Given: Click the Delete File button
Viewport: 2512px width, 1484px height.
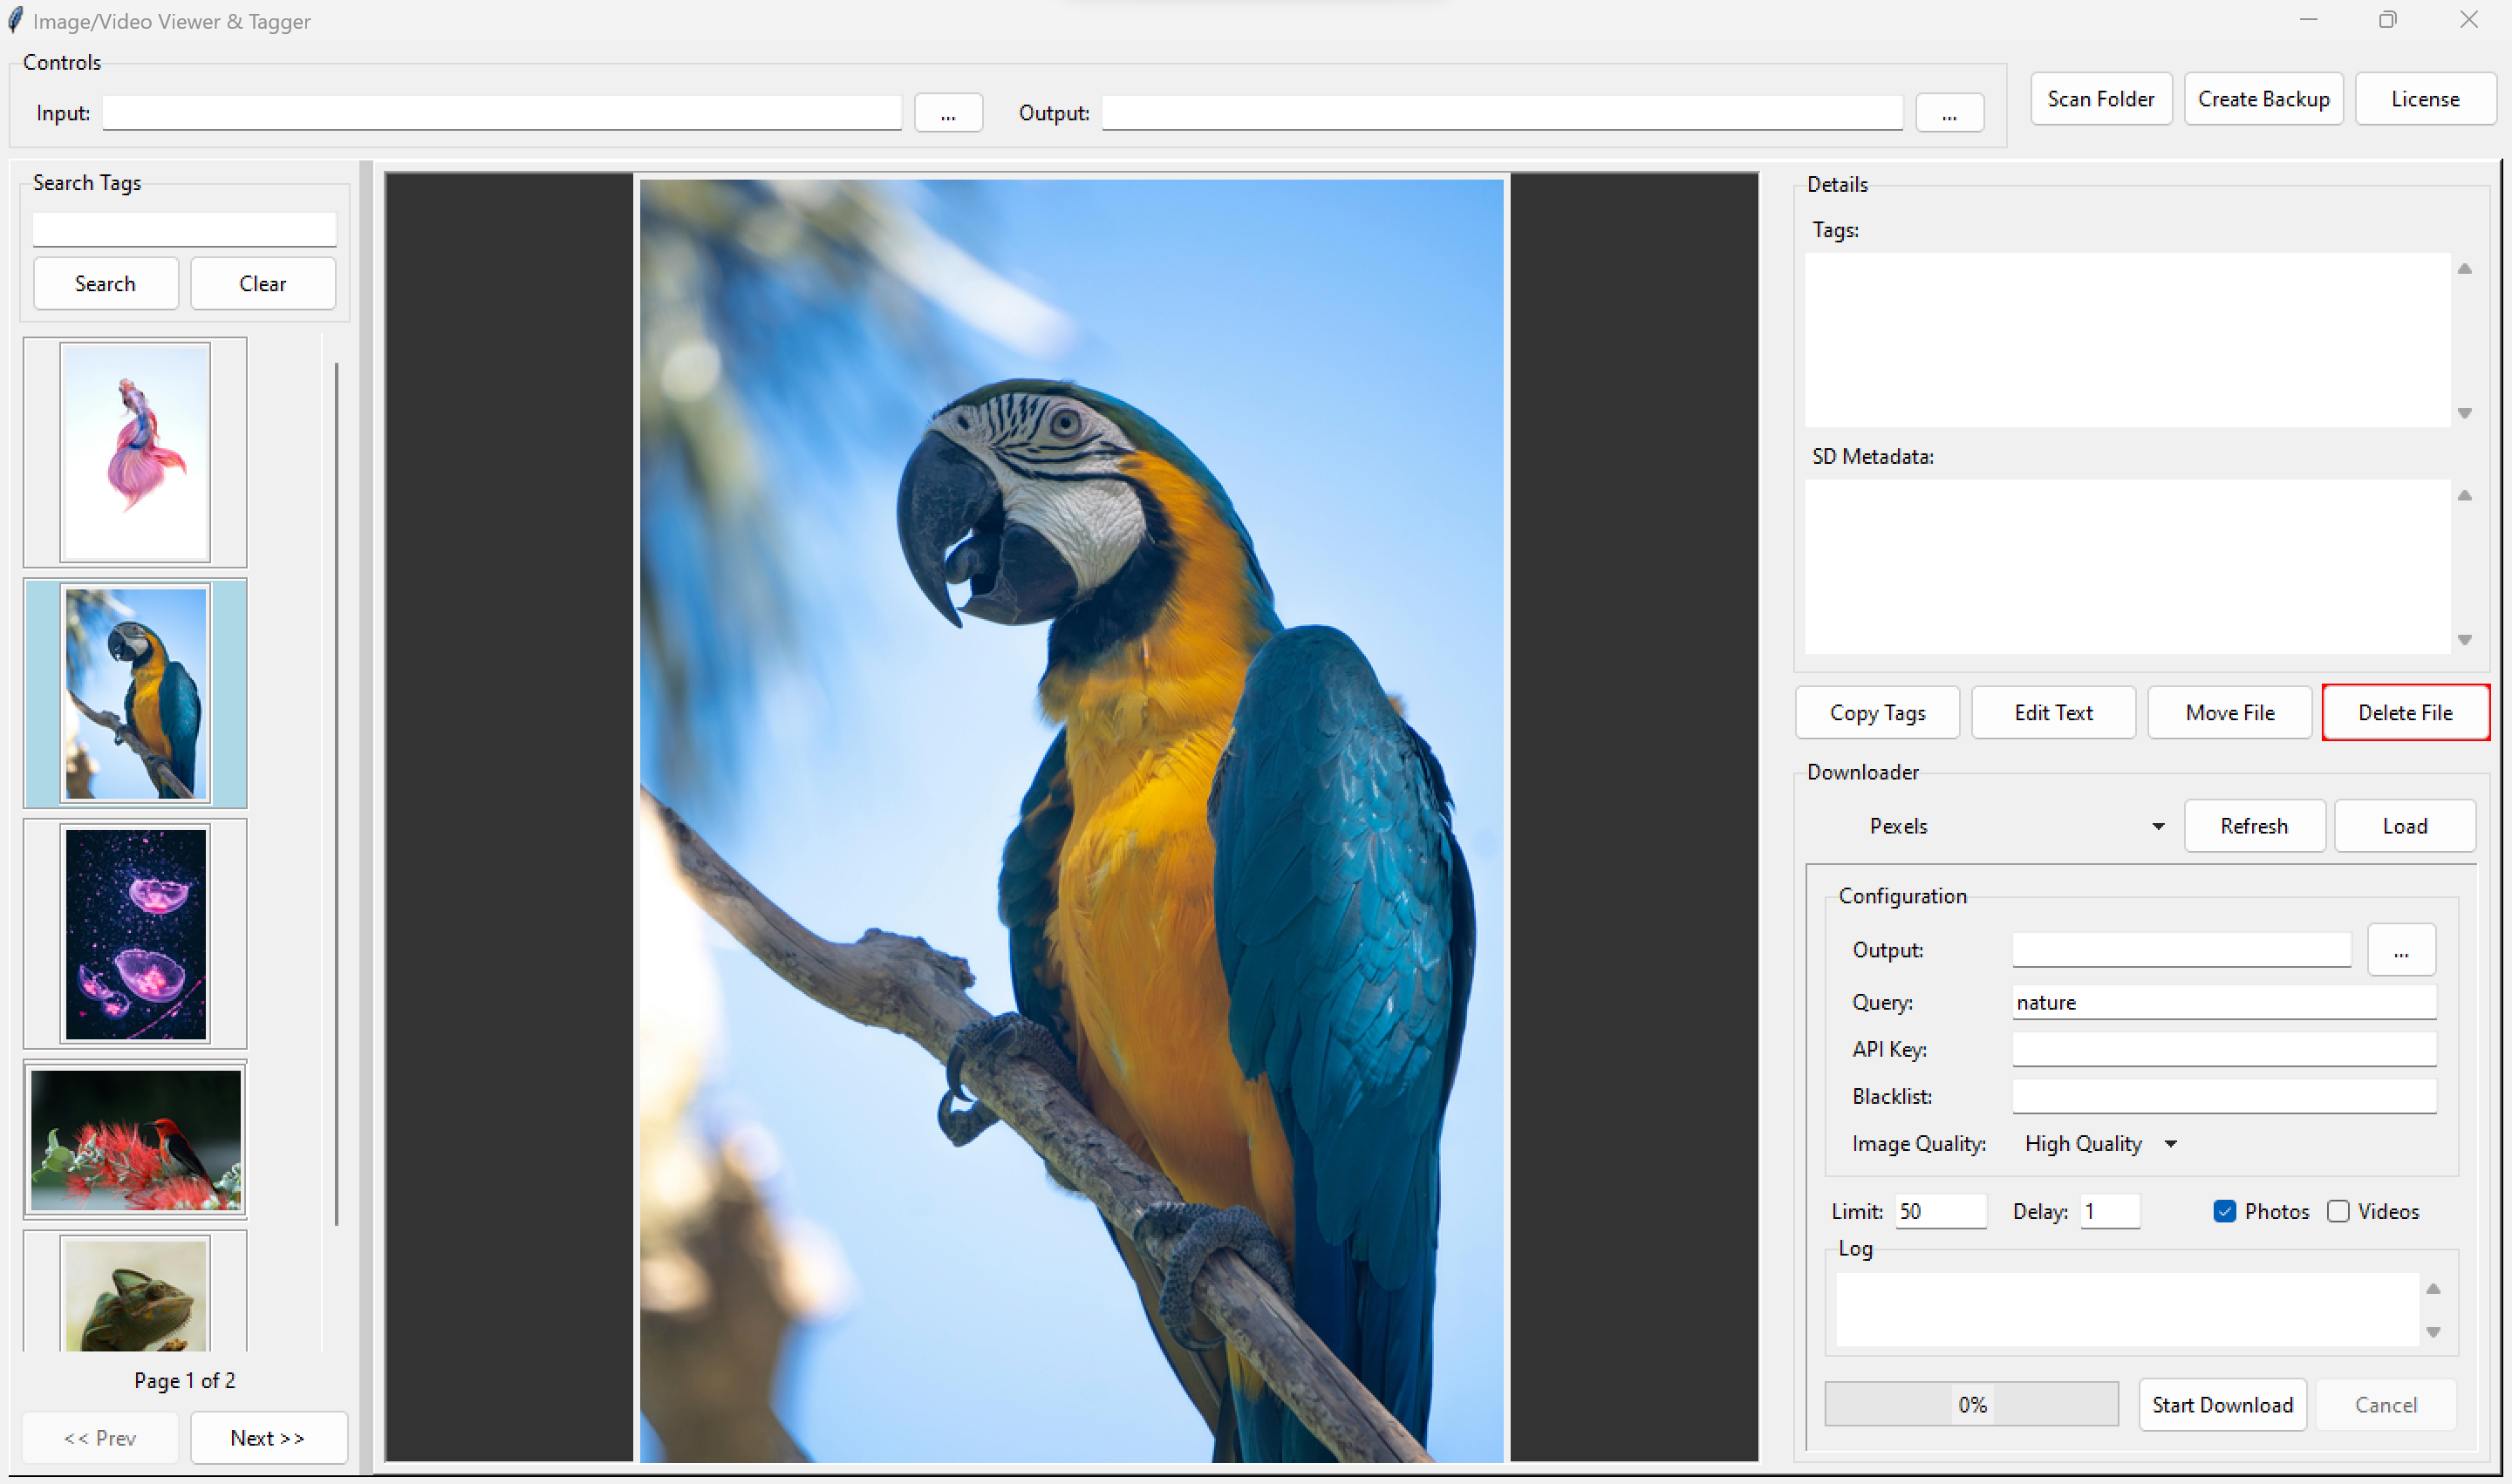Looking at the screenshot, I should [x=2404, y=713].
